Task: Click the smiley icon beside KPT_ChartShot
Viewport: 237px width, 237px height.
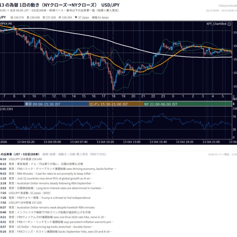Action: pyautogui.click(x=229, y=24)
